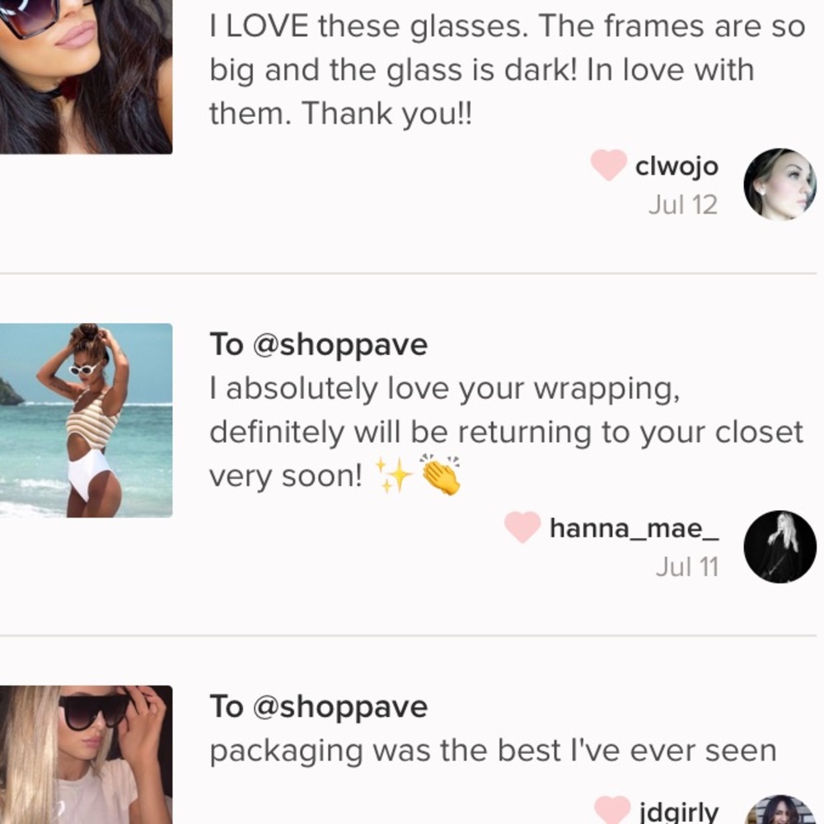Image resolution: width=824 pixels, height=824 pixels.
Task: Open hanna_mae_'s black and white avatar
Action: tap(780, 546)
